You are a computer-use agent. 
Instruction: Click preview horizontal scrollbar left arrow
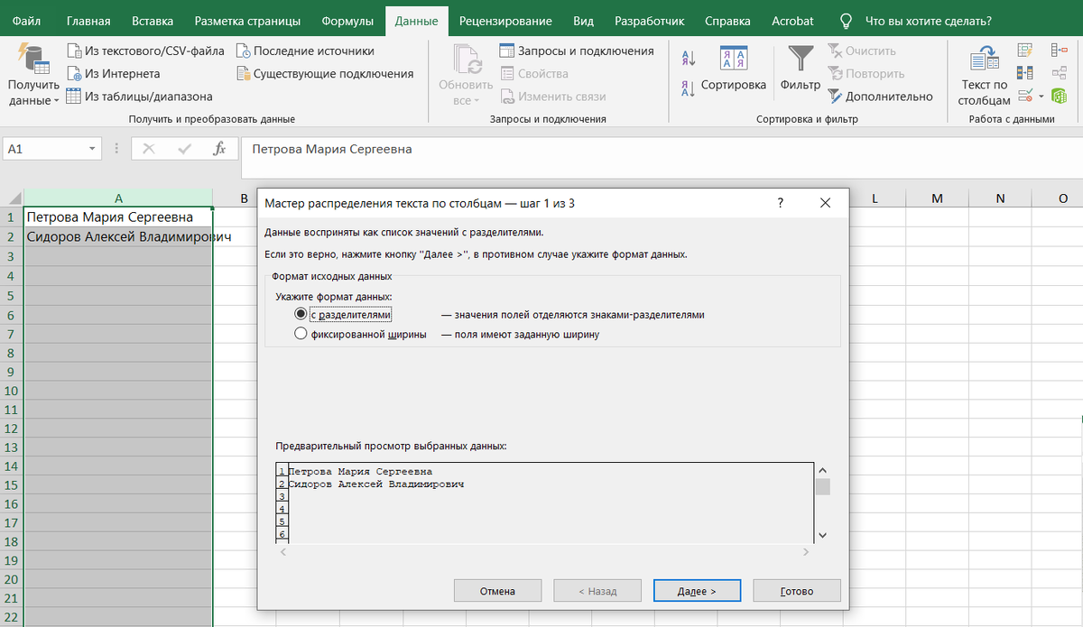point(282,551)
